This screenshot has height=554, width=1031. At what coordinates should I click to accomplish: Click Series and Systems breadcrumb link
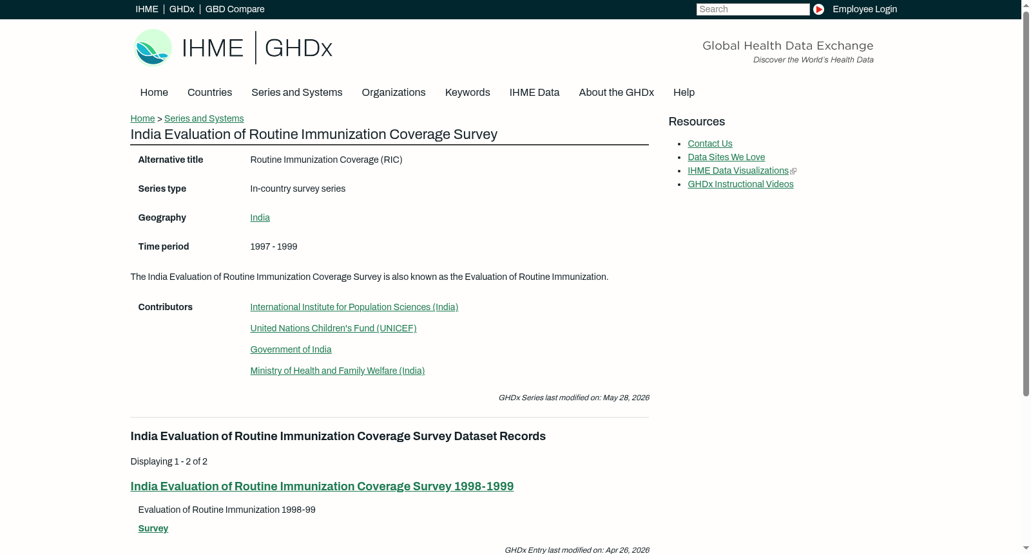(x=204, y=118)
